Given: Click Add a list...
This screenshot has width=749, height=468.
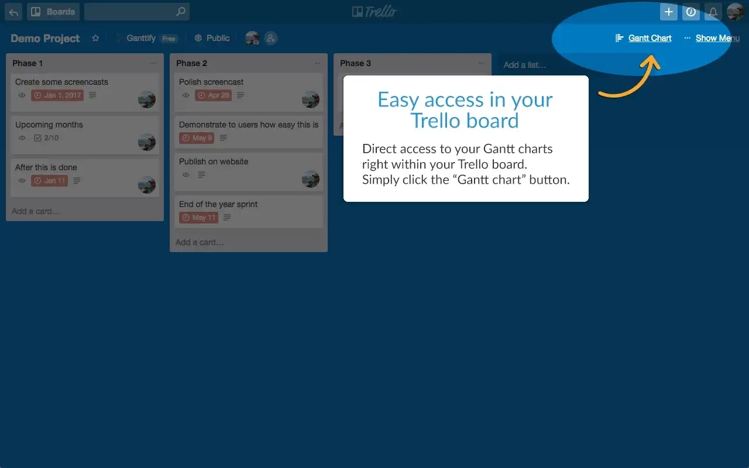Looking at the screenshot, I should [526, 65].
